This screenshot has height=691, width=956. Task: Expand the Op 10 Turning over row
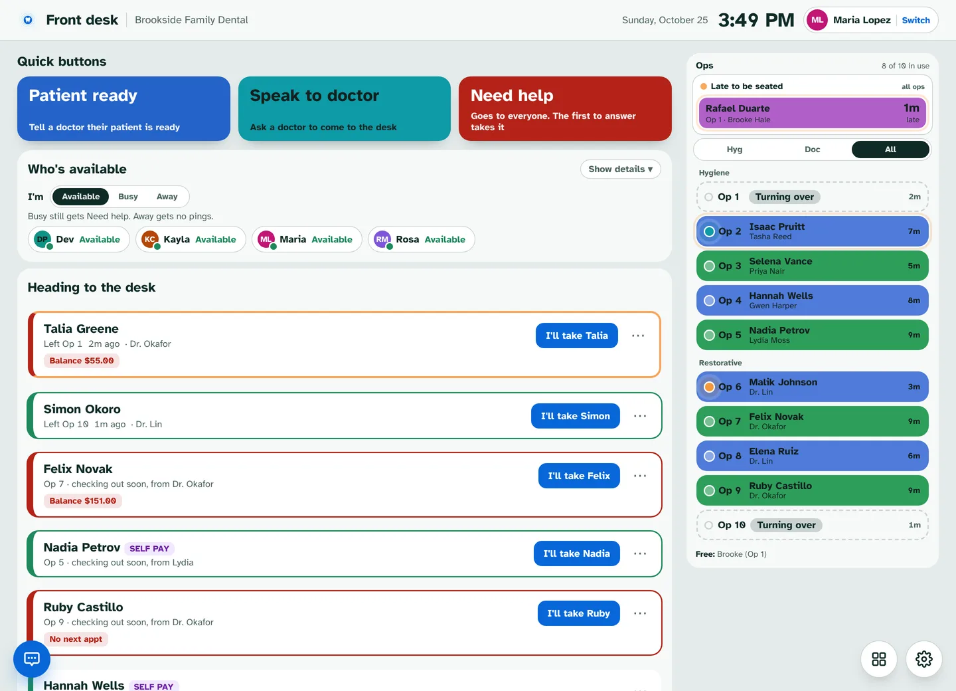pos(813,525)
